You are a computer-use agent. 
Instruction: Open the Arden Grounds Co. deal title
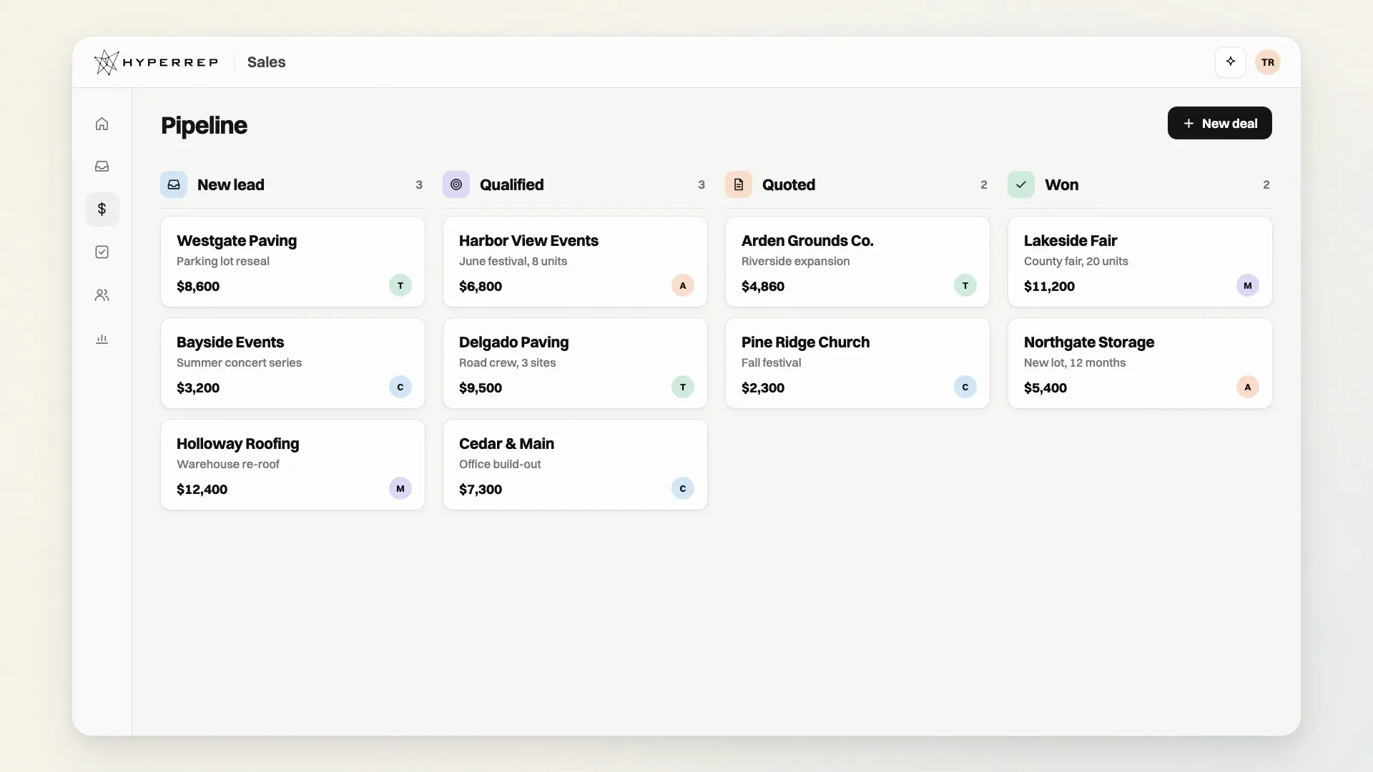(807, 241)
